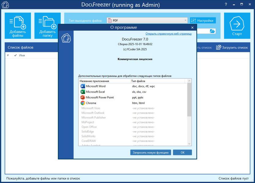Viewport: 255px width, 183px height.
Task: Click the DocuFreezer icon in the About sidebar
Action: pos(66,38)
